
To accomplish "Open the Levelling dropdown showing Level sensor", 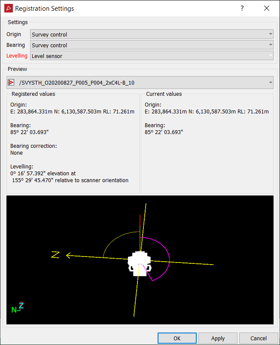I will click(x=152, y=56).
